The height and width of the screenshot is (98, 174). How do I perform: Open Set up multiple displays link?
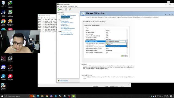pos(66,30)
